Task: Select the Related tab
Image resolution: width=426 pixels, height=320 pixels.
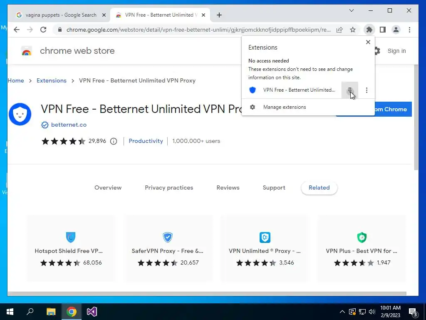Action: tap(319, 188)
